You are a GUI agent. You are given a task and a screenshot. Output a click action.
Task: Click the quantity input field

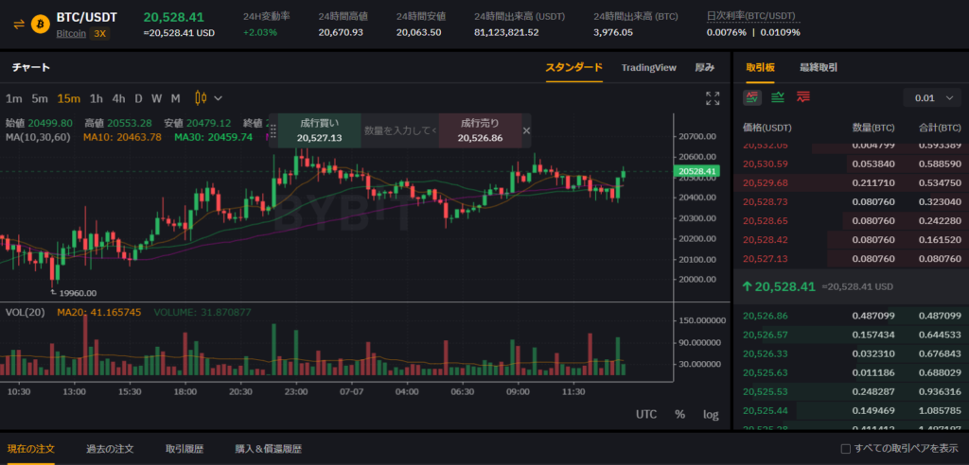tap(400, 130)
